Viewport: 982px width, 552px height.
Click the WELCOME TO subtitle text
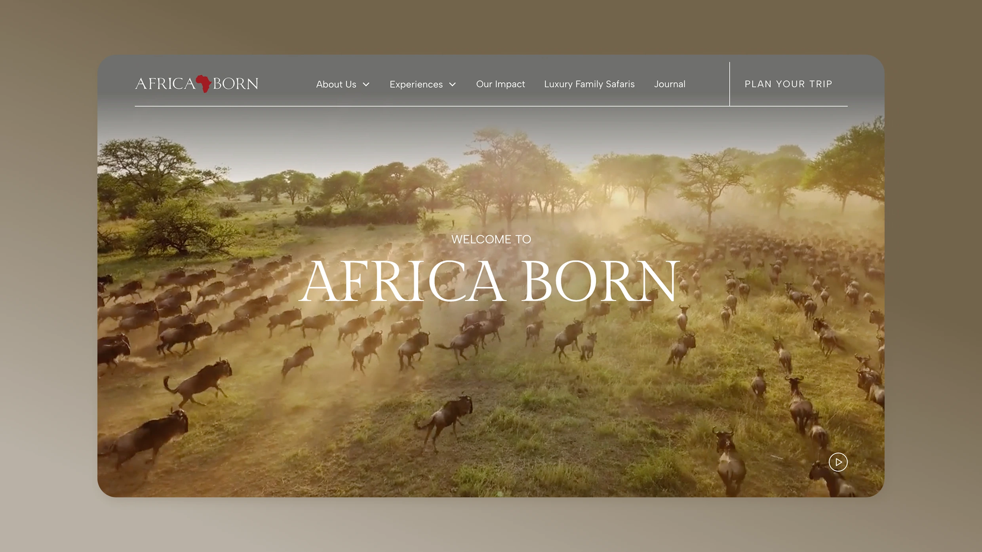tap(491, 239)
